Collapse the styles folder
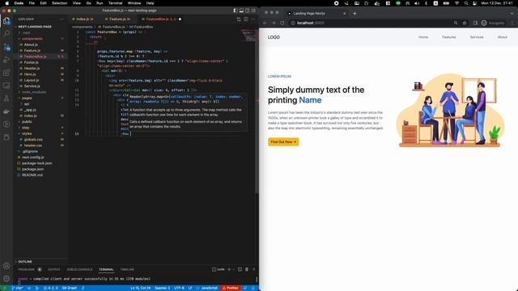Image resolution: width=518 pixels, height=291 pixels. [27, 133]
